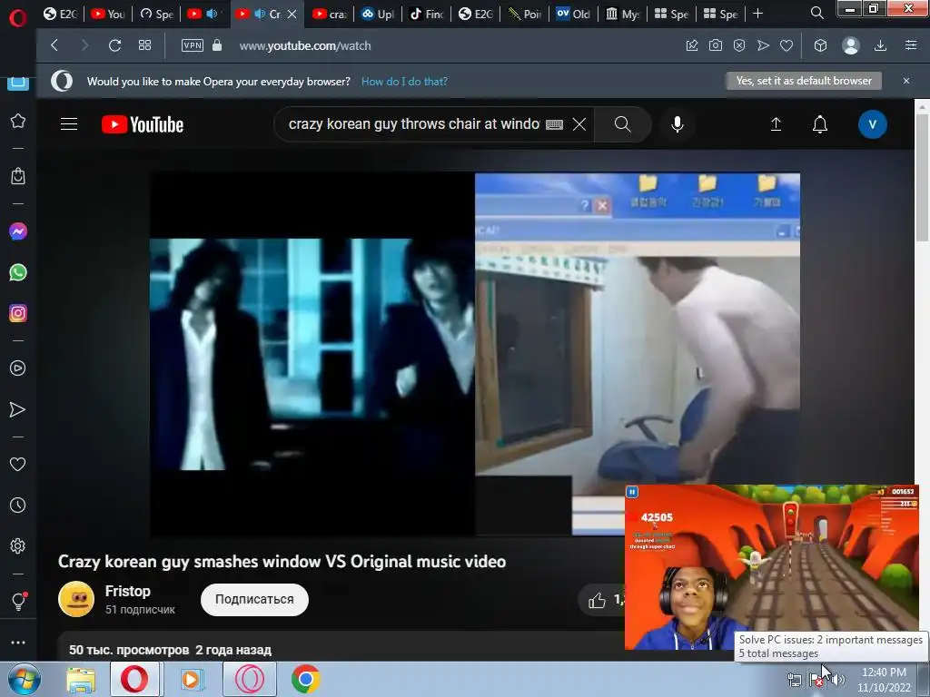Open YouTube hamburger guide menu
This screenshot has height=697, width=930.
69,123
